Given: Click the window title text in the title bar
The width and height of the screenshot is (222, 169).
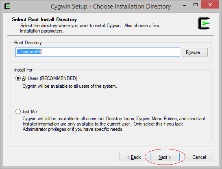Looking at the screenshot, I should [111, 6].
